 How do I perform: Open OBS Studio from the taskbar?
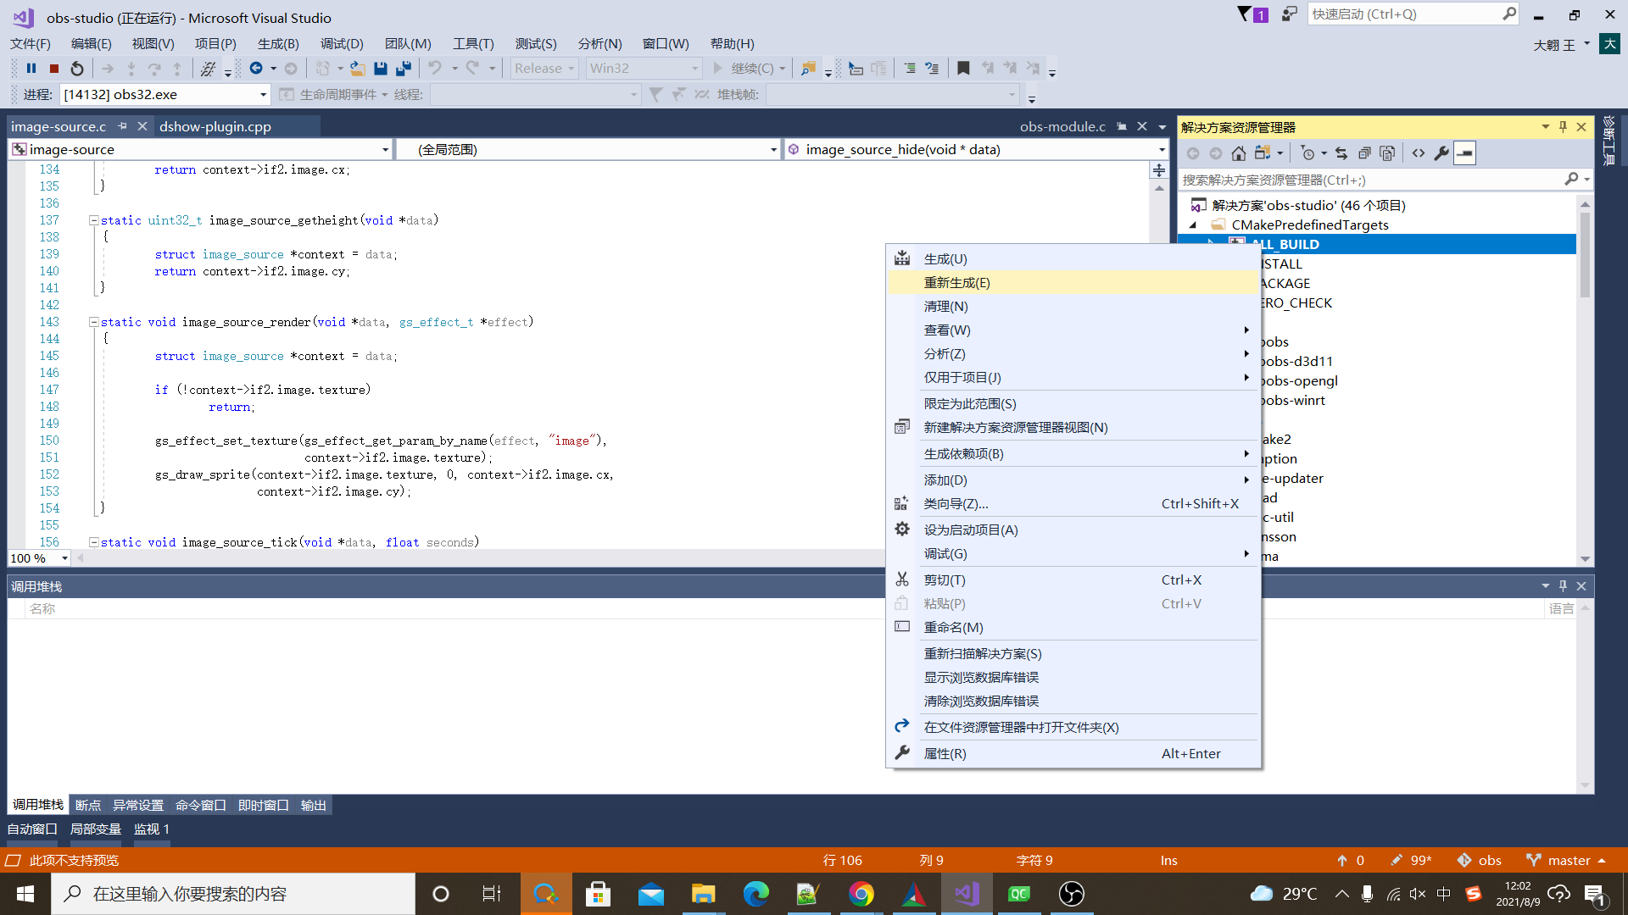1072,894
